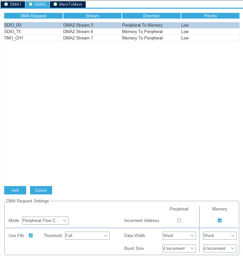Sort by DMA Request column header
Image resolution: width=243 pixels, height=256 pixels.
pyautogui.click(x=33, y=16)
